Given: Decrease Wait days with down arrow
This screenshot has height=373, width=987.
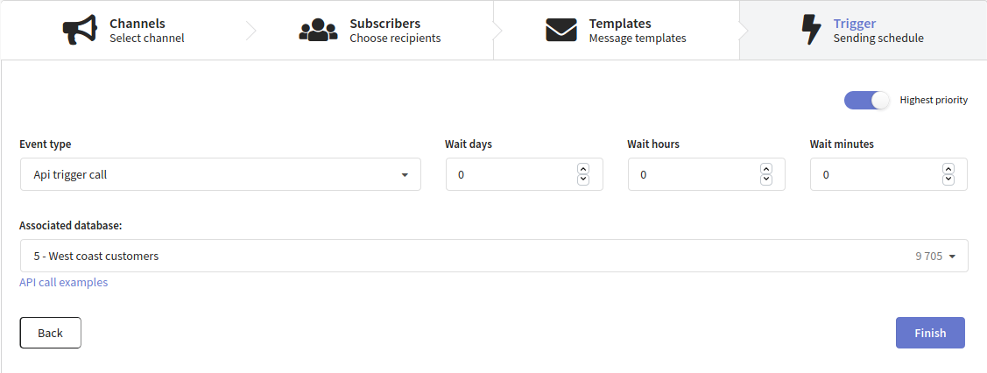Looking at the screenshot, I should (x=583, y=179).
